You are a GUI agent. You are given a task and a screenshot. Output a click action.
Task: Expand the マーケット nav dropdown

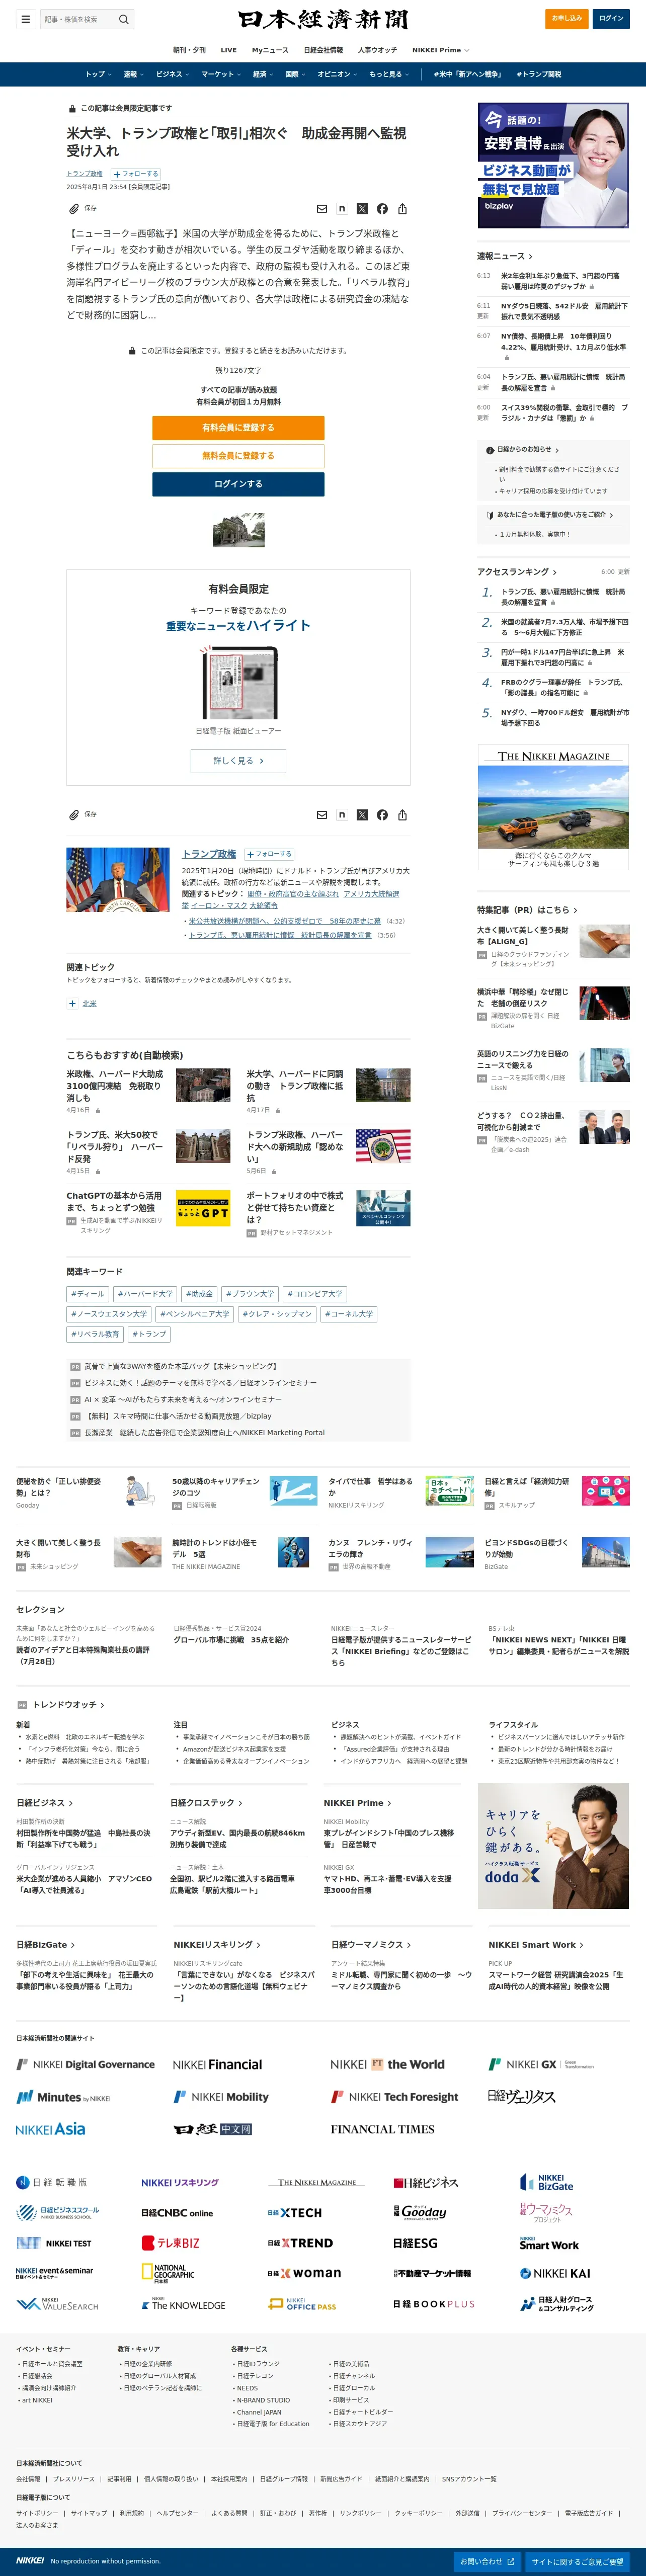(221, 74)
